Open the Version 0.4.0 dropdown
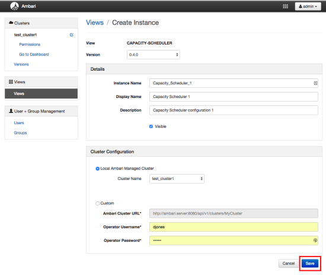This screenshot has width=326, height=275. coord(154,55)
